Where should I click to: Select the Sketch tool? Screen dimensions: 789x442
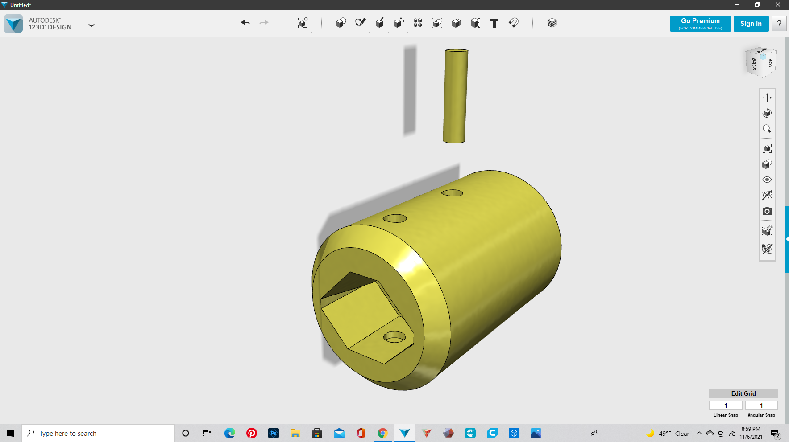click(360, 23)
